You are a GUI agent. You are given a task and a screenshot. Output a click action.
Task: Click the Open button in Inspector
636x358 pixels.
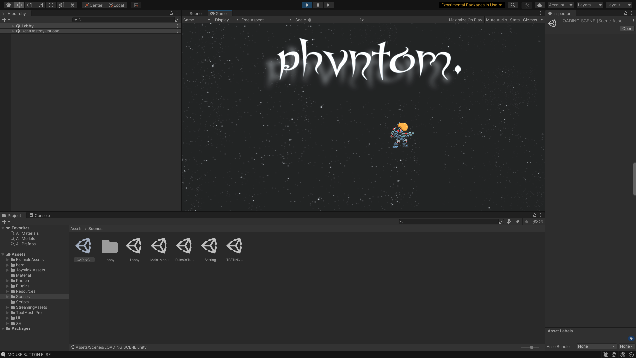point(627,29)
